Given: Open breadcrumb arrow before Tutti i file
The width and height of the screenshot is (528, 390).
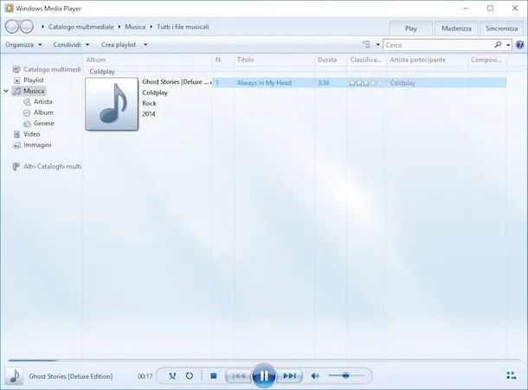Looking at the screenshot, I should pyautogui.click(x=151, y=27).
